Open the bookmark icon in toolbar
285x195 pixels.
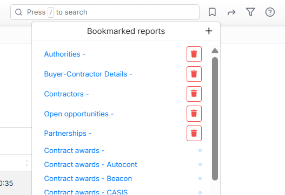[x=212, y=12]
